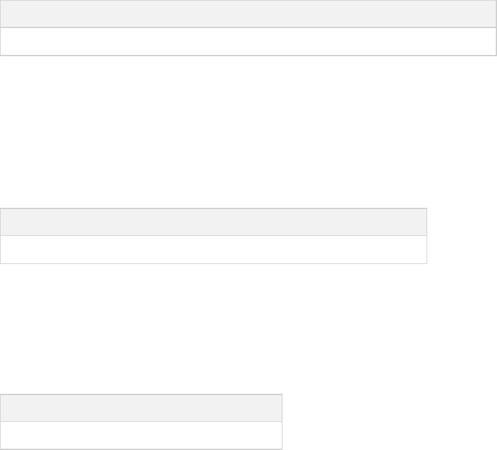Select the blank data row under the second header
Screen dimensions: 497x450
[213, 250]
